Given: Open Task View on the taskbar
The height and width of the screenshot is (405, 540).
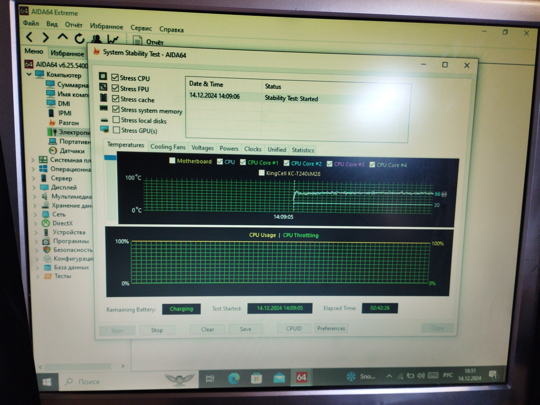Looking at the screenshot, I should [210, 379].
